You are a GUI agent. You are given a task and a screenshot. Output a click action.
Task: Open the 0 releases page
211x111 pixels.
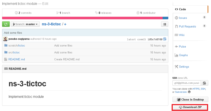coord(103,13)
